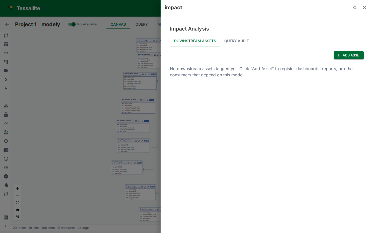Open the sigma measures icon in sidebar
This screenshot has height=233, width=373.
[x=6, y=79]
